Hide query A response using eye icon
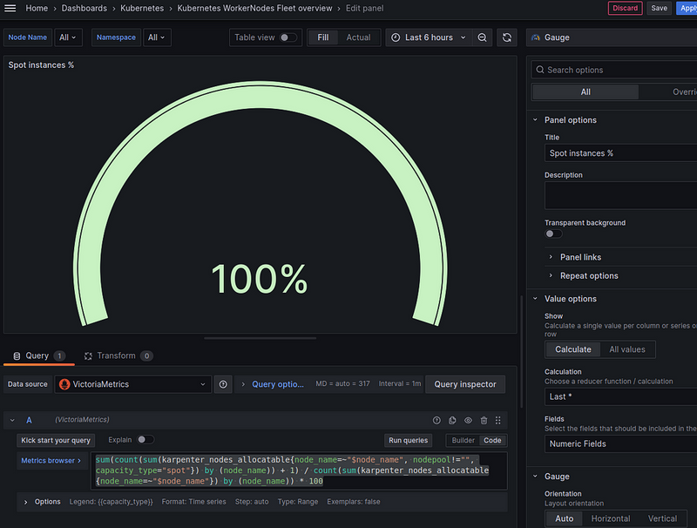 pos(468,420)
